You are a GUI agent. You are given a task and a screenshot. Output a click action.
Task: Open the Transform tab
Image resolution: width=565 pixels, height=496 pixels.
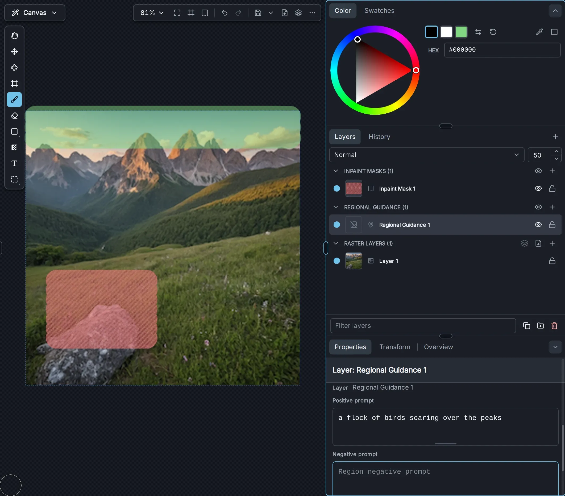click(395, 347)
